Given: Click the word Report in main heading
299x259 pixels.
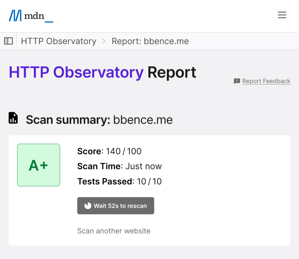Looking at the screenshot, I should (172, 72).
